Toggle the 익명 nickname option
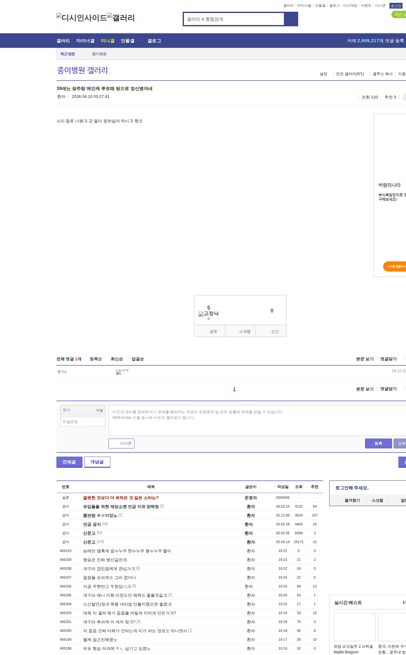The width and height of the screenshot is (406, 655). coord(99,410)
